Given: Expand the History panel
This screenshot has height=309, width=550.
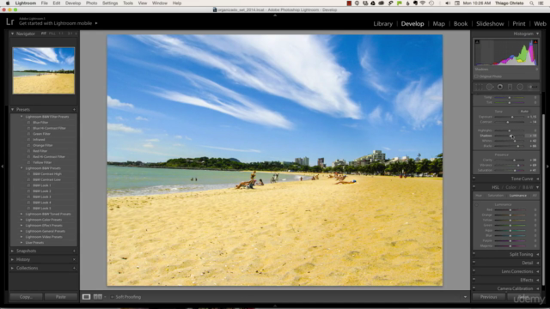Looking at the screenshot, I should coord(13,259).
